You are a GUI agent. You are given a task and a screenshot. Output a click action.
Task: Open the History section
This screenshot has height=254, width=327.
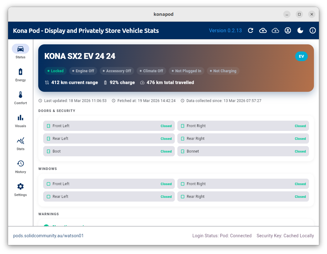click(x=20, y=166)
